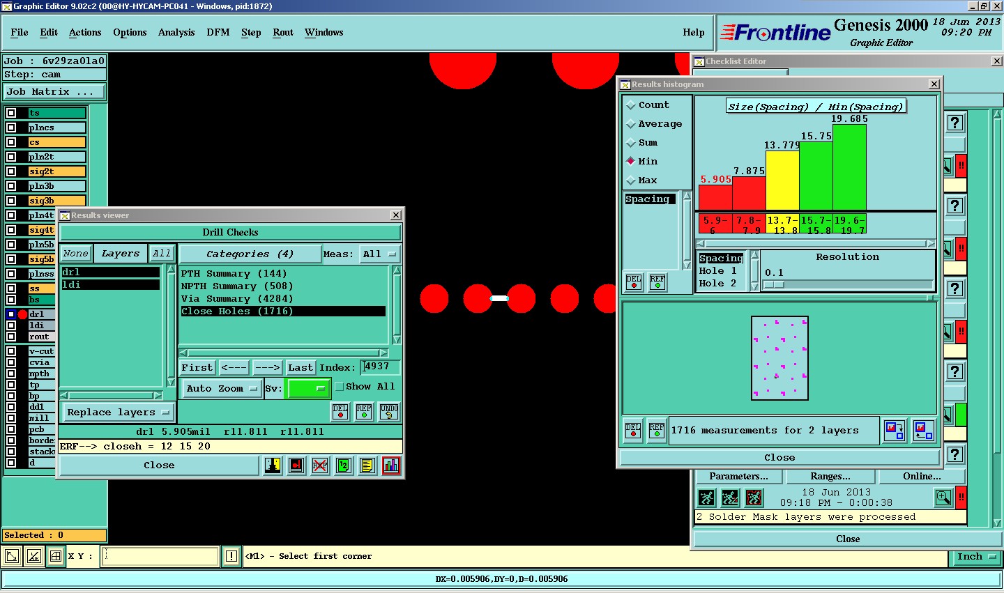The image size is (1004, 593).
Task: Click red-outlined running man icon in Checklist
Action: click(x=754, y=498)
